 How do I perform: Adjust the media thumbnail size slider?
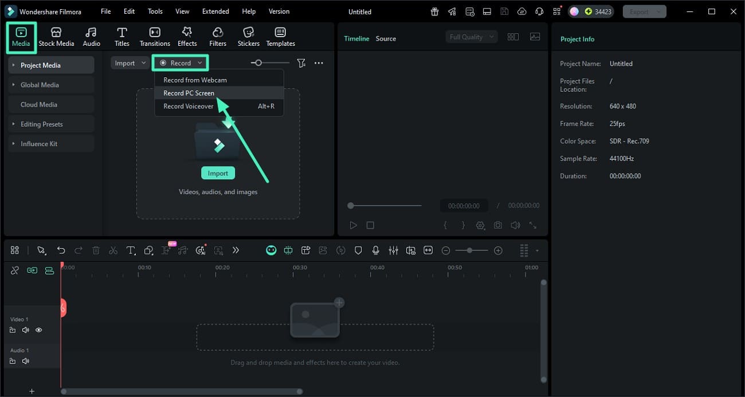(x=270, y=63)
